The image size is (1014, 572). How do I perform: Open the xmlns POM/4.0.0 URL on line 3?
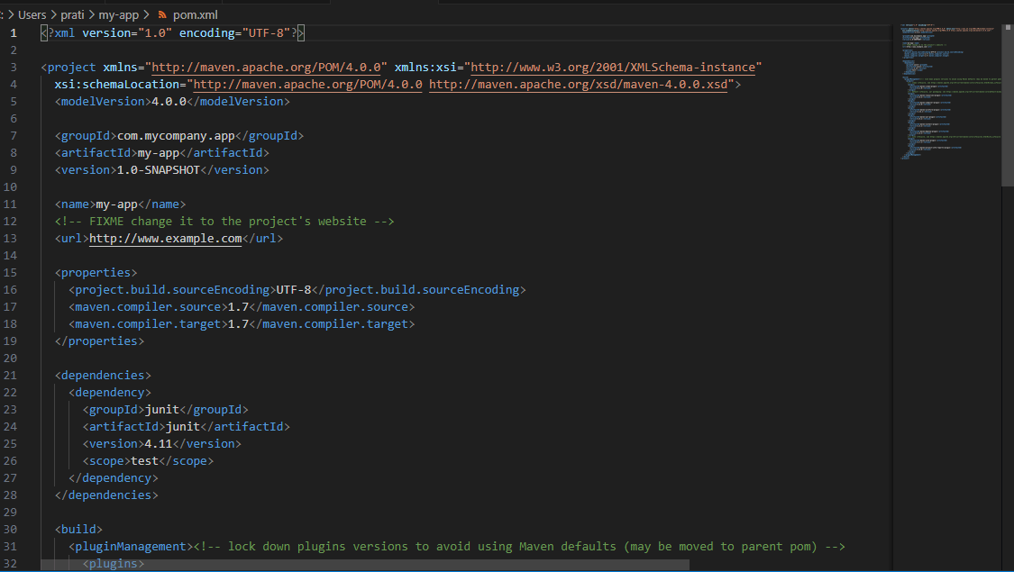point(269,68)
